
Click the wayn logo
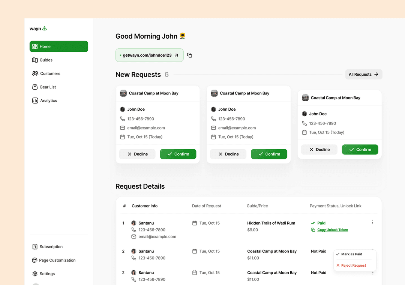38,28
